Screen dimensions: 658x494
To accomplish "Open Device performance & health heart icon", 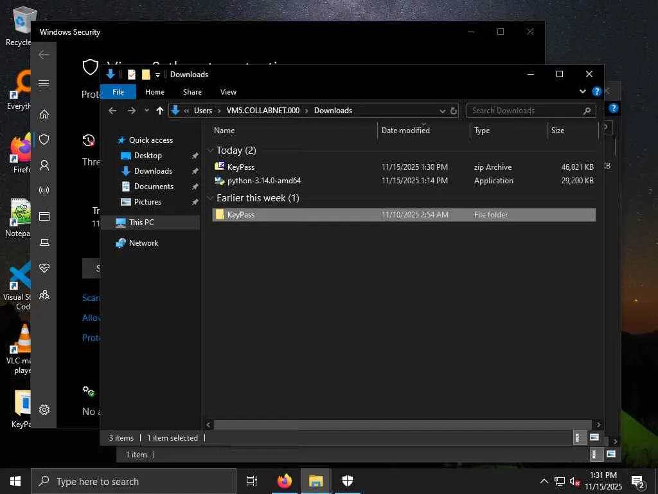I will [44, 268].
